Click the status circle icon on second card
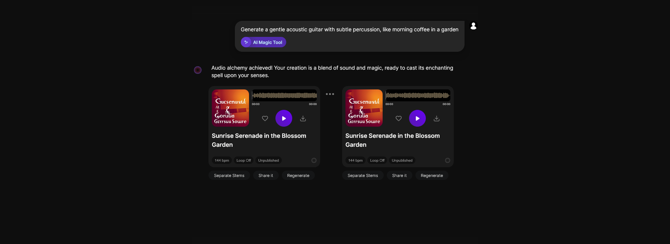670x244 pixels. tap(447, 161)
